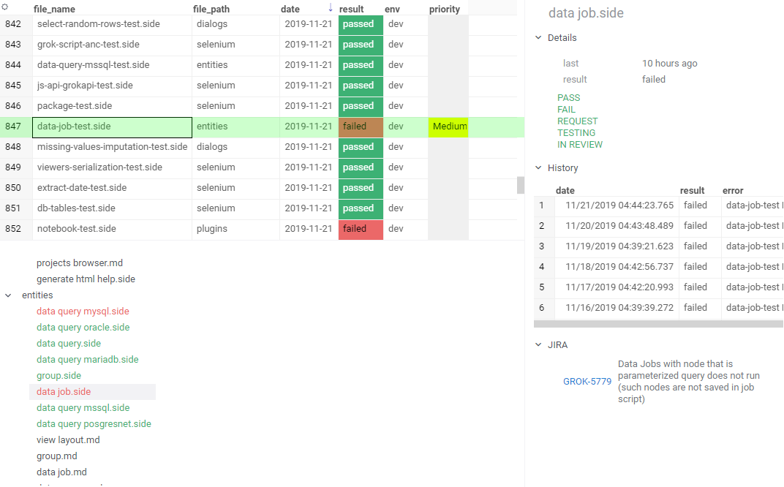The image size is (784, 487).
Task: Set status to IN REVIEW
Action: point(580,144)
